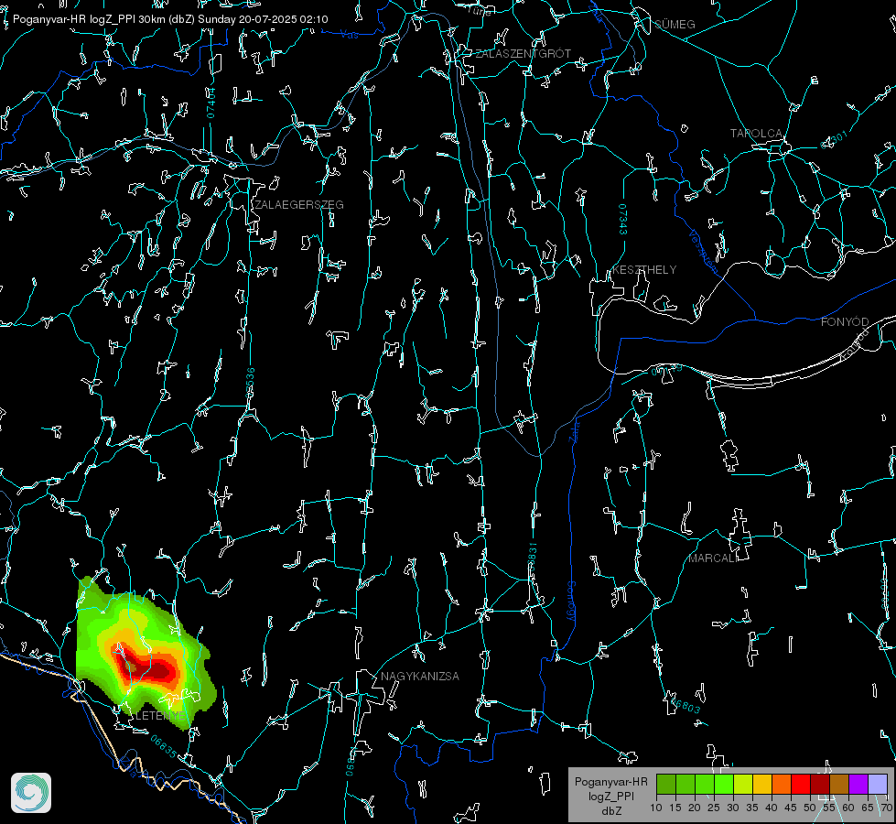Viewport: 896px width, 824px height.
Task: Click the MARCALI city label
Action: [713, 558]
